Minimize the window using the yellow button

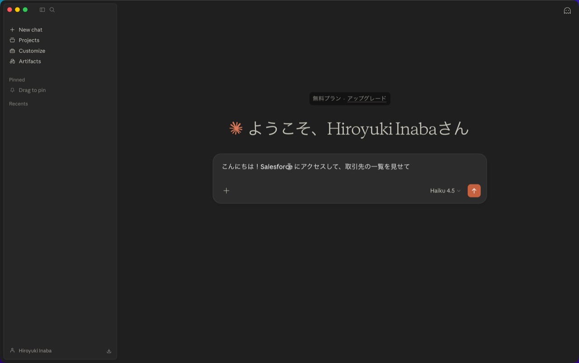[17, 9]
